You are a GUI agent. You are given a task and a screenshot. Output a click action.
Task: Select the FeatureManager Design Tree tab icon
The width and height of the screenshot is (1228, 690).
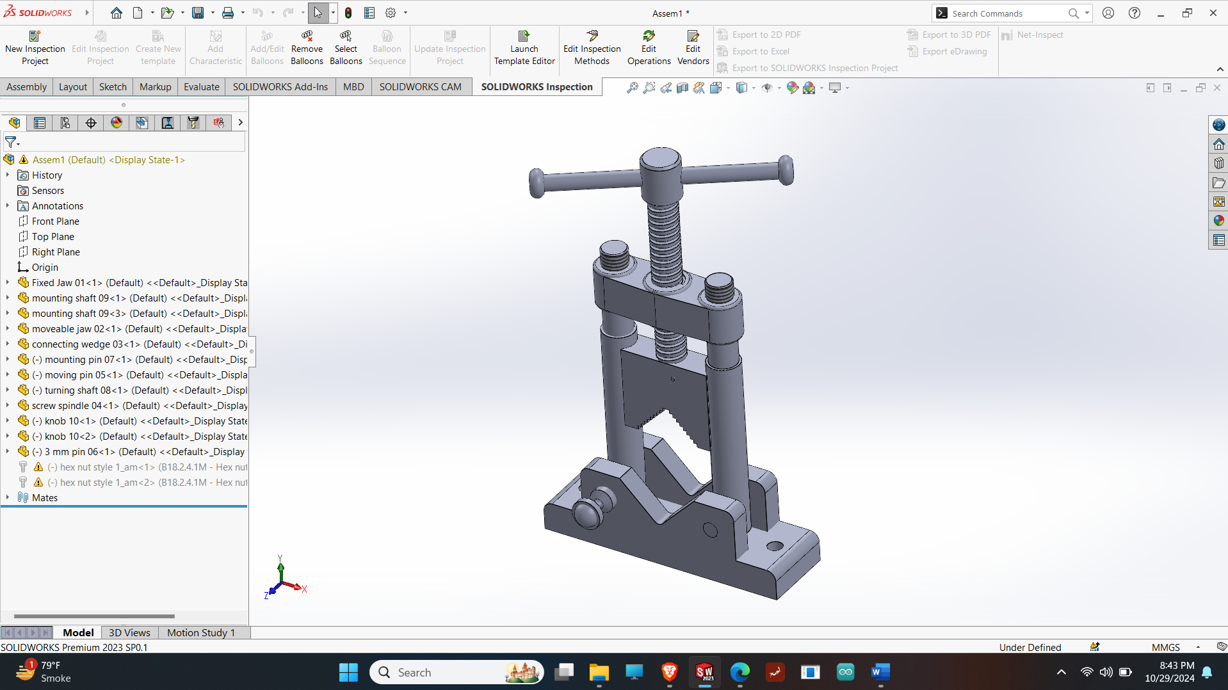click(x=14, y=123)
